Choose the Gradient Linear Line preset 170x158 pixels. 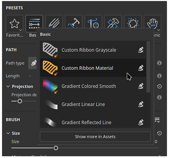coord(83,104)
